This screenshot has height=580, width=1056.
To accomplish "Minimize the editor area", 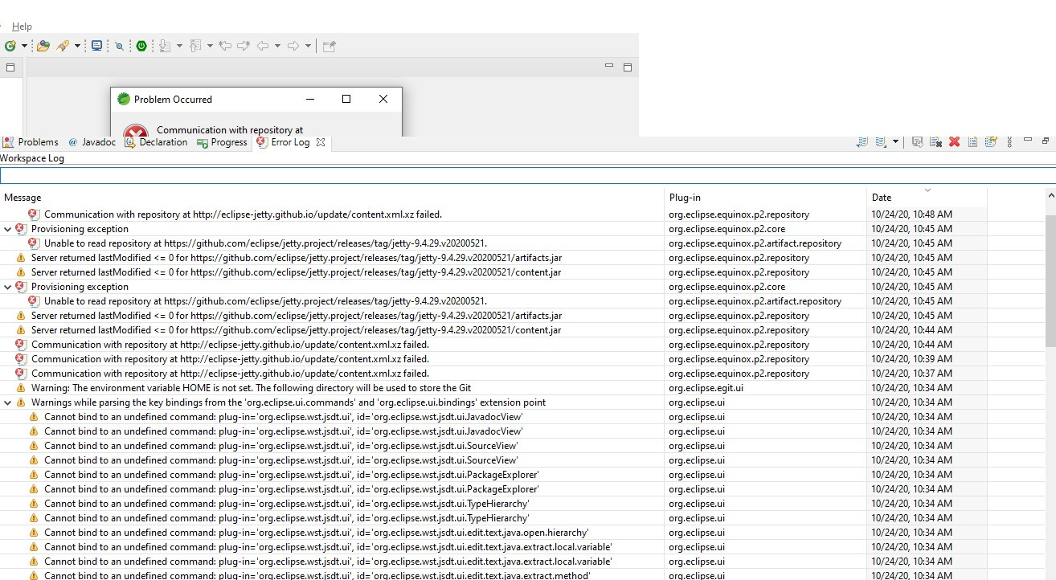I will [610, 67].
